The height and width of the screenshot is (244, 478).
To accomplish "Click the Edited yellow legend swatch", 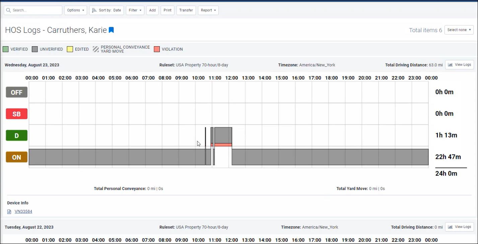I will pyautogui.click(x=70, y=49).
